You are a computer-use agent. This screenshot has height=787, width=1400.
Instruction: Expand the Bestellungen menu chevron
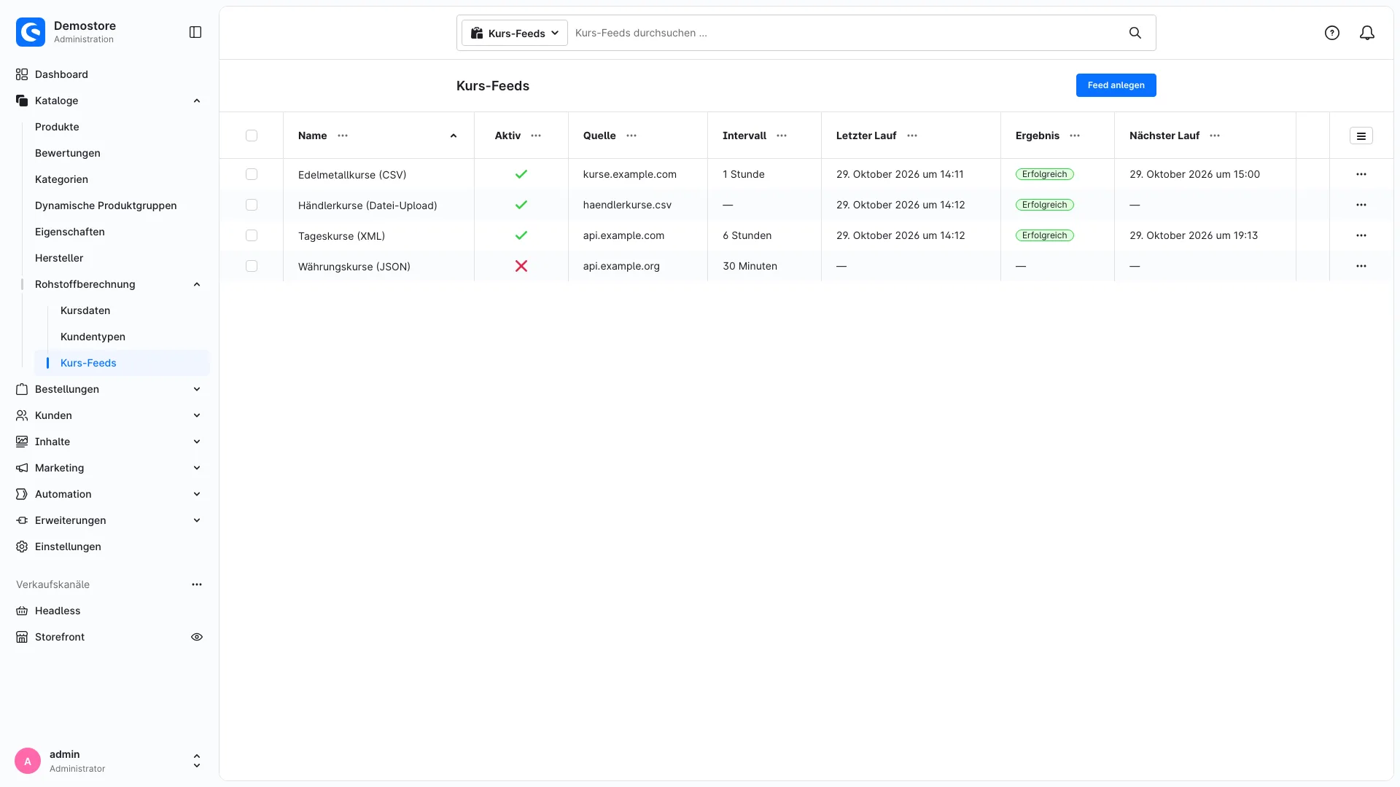tap(197, 389)
